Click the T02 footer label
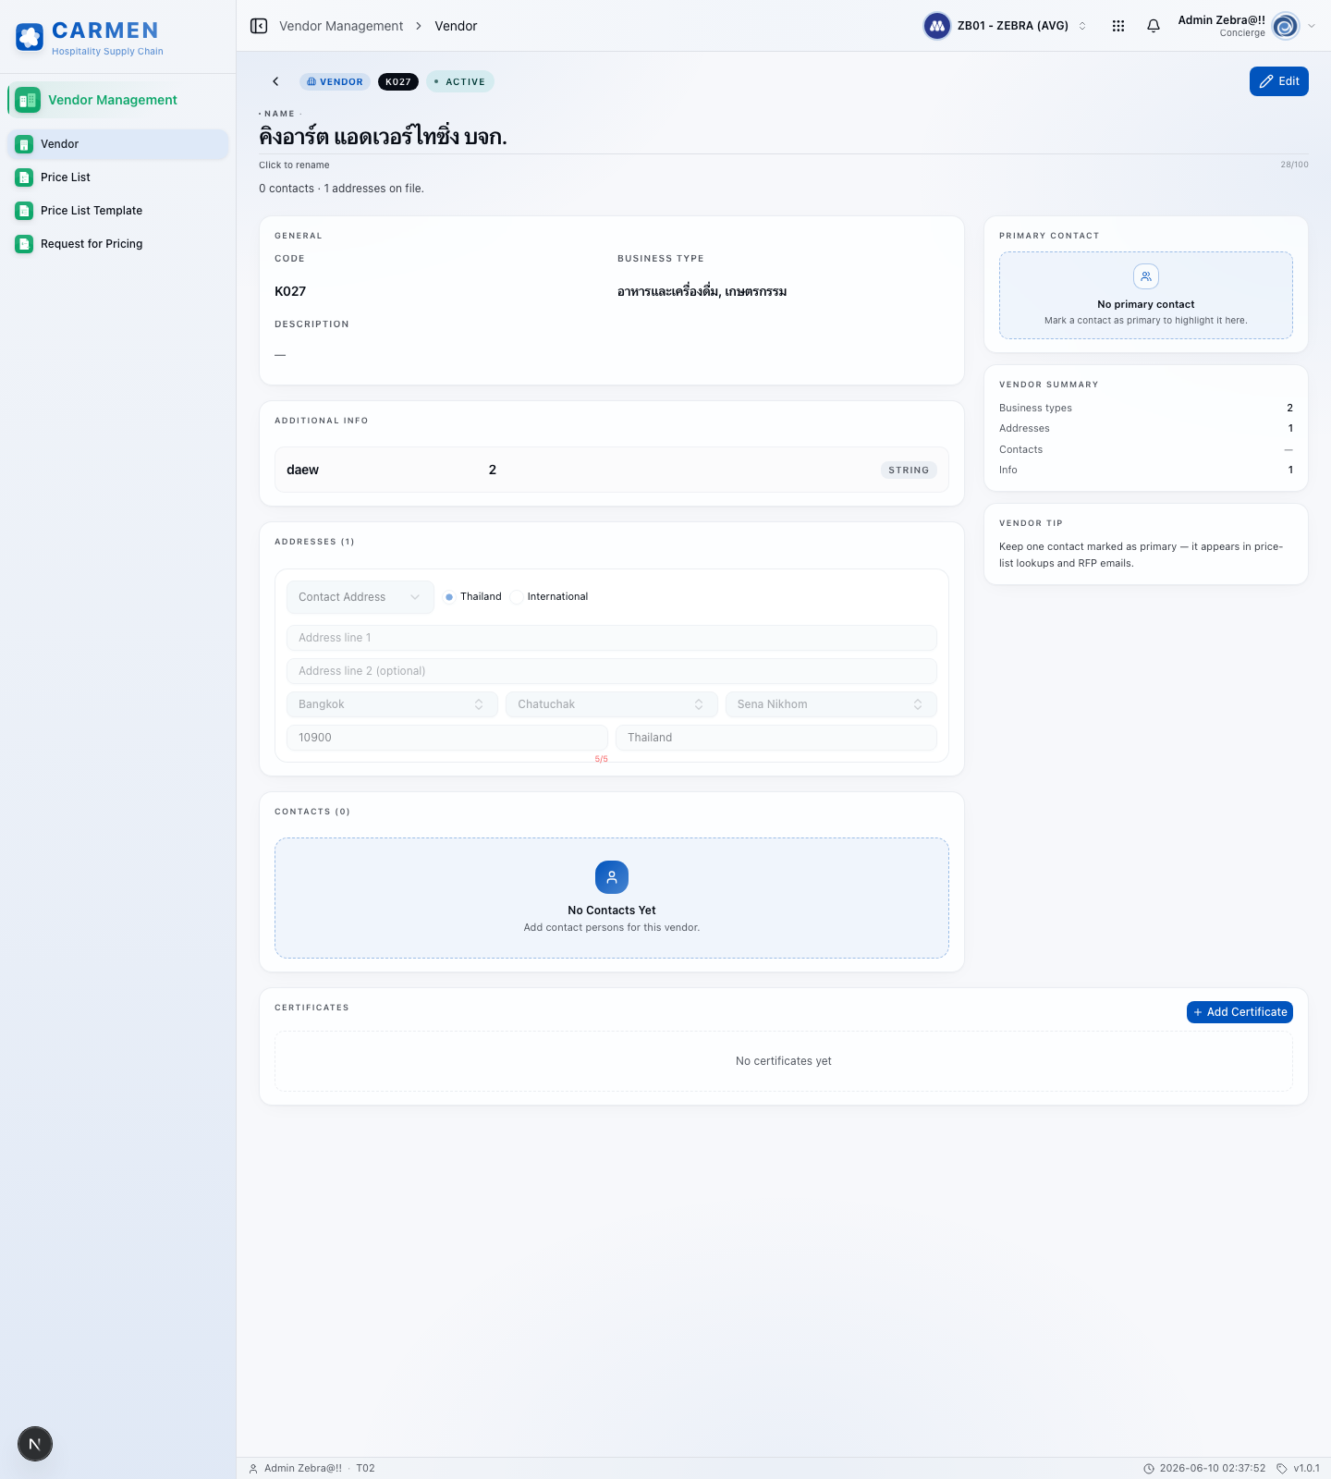Viewport: 1331px width, 1479px height. [x=365, y=1469]
